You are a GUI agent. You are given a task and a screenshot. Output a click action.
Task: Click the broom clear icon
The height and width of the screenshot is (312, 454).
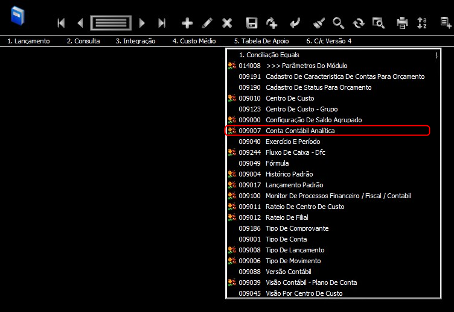[319, 23]
